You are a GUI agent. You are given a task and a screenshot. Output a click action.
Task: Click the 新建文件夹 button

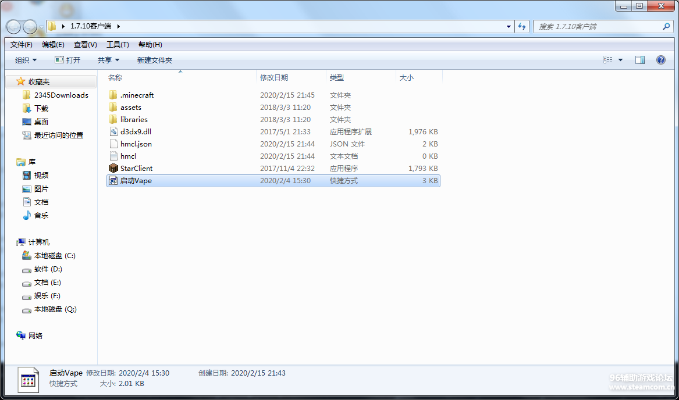pos(154,60)
